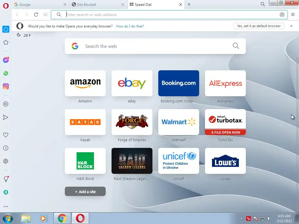Open Facebook Messenger in the sidebar

pyautogui.click(x=6, y=60)
